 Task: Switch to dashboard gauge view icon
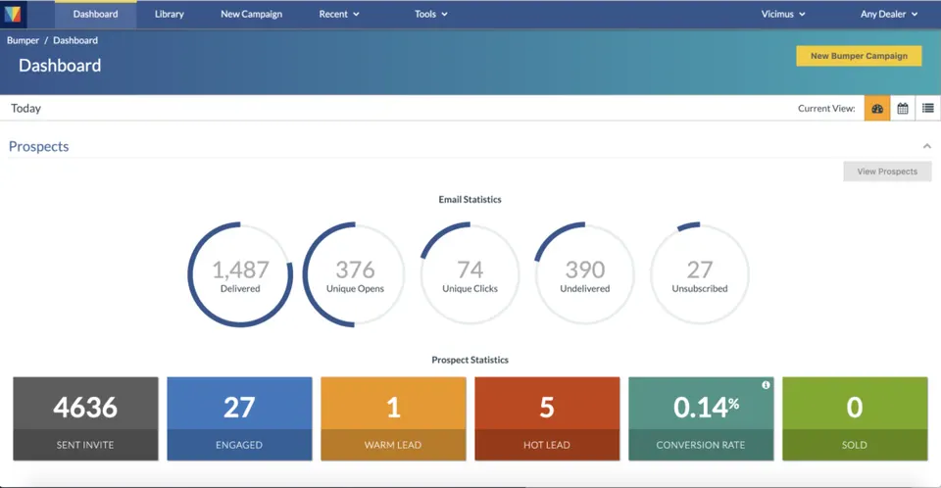(x=876, y=109)
